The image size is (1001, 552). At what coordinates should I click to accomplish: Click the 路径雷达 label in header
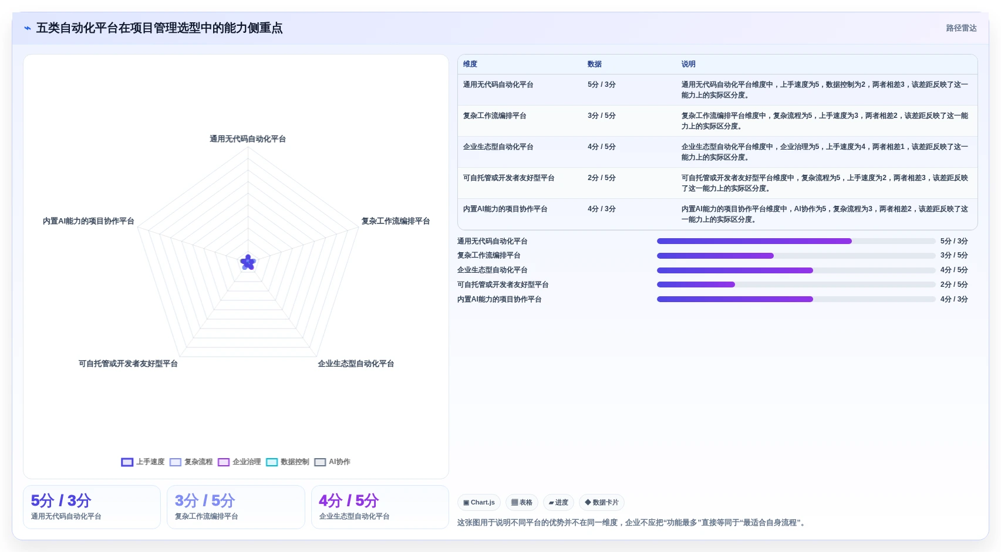961,28
